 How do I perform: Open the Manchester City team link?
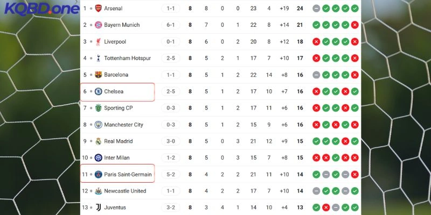tap(123, 125)
